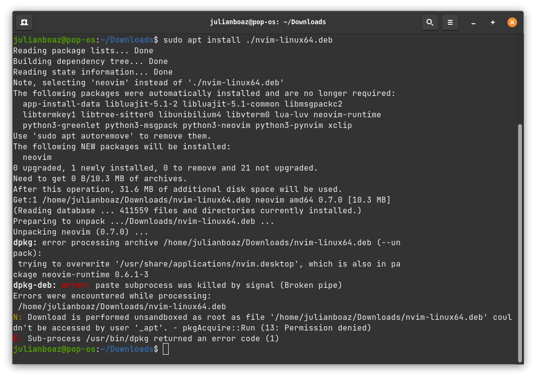
Task: Click the window title 'julianboaz@pop-os: ~/Downloads'
Action: 268,22
